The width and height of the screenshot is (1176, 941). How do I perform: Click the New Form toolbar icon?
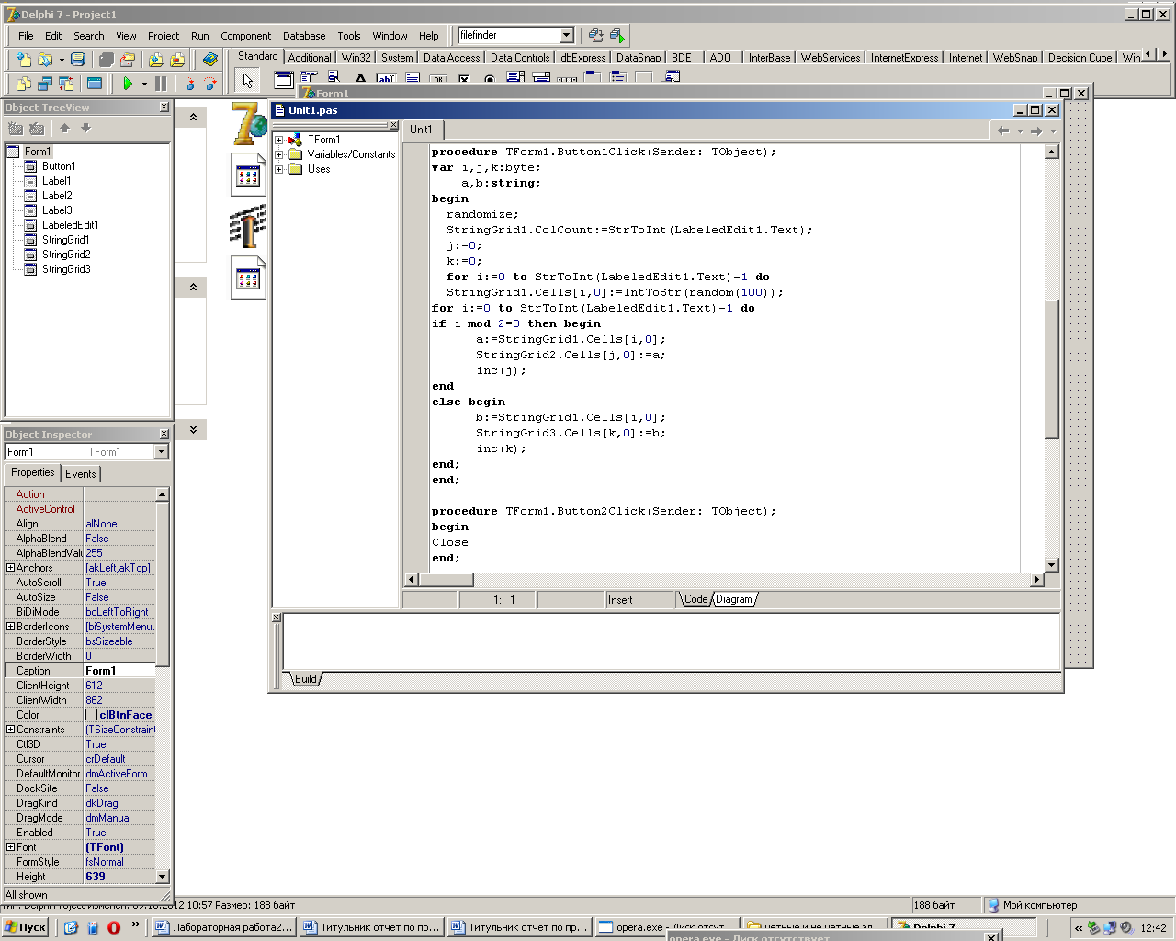point(94,84)
